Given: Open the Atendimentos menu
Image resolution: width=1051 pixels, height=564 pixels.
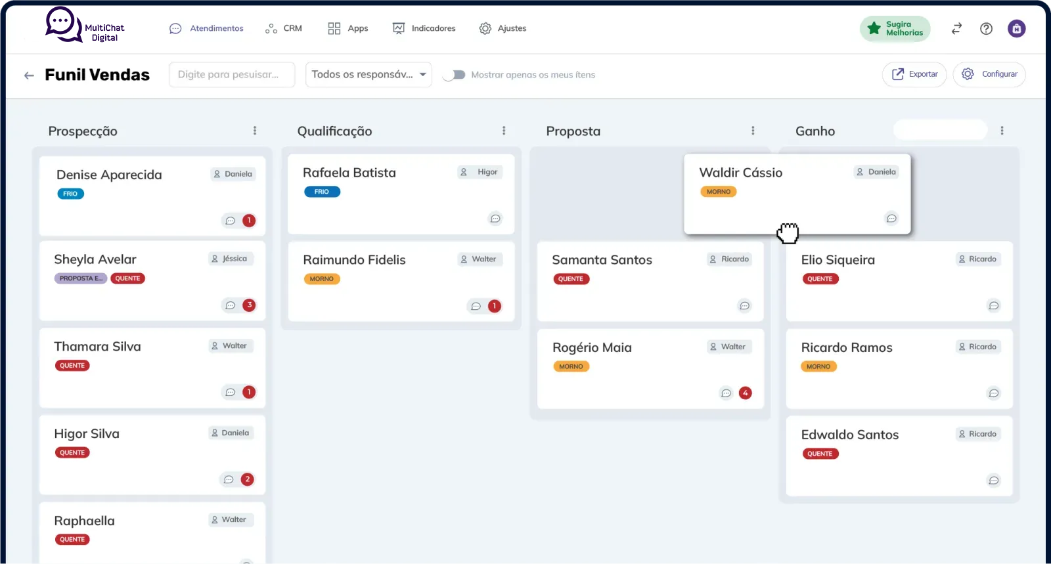Looking at the screenshot, I should pyautogui.click(x=206, y=29).
